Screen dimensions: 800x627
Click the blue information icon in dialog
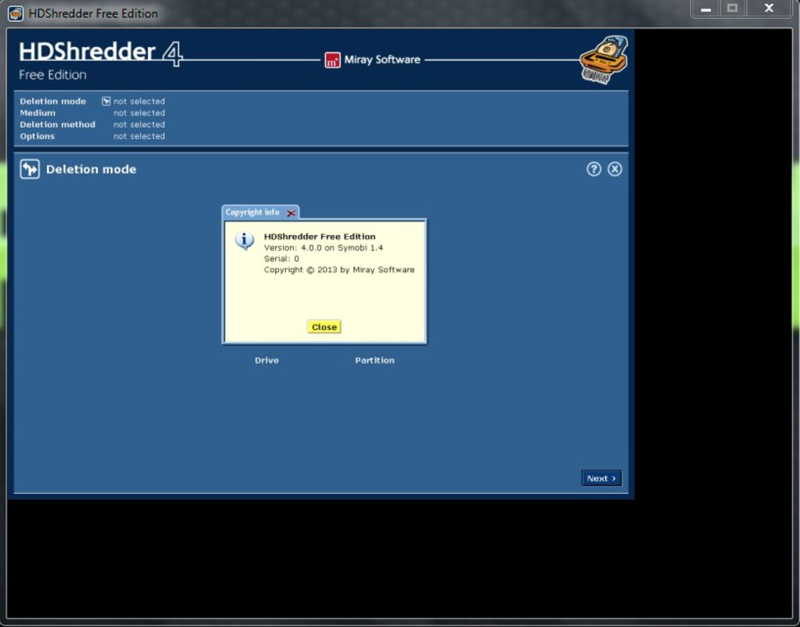click(x=244, y=241)
